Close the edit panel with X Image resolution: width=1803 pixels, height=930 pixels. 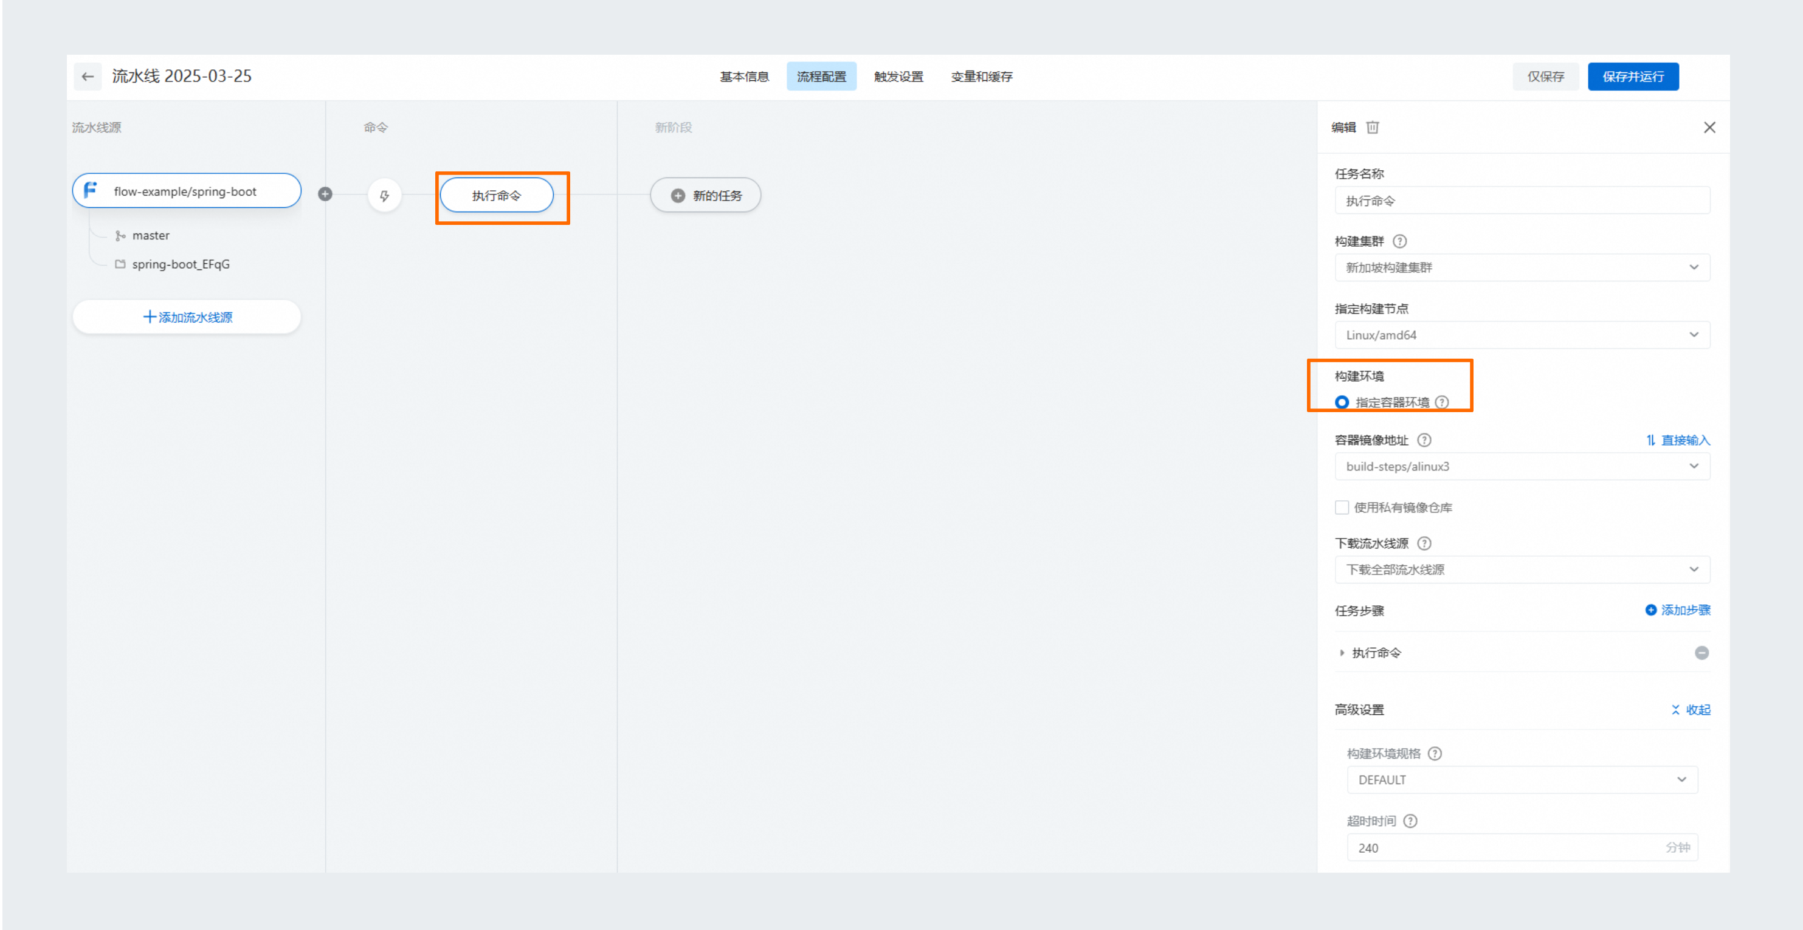coord(1709,128)
